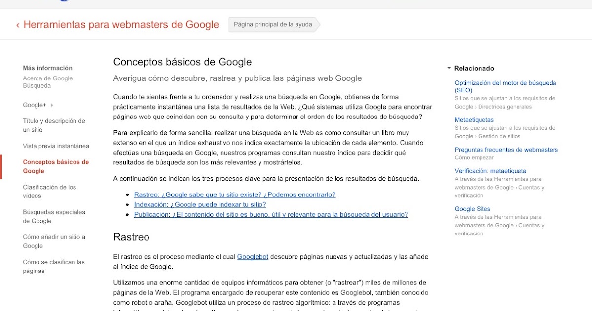Open Verificación: metaetiqueta related link
592x311 pixels.
(x=490, y=171)
